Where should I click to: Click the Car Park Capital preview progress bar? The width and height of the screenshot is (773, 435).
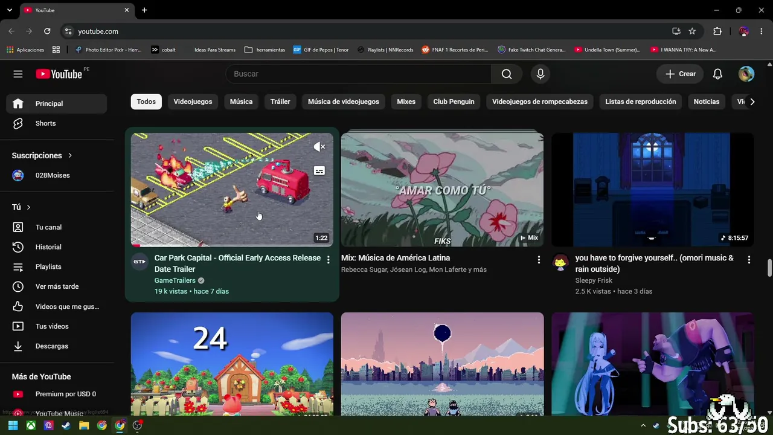(232, 245)
